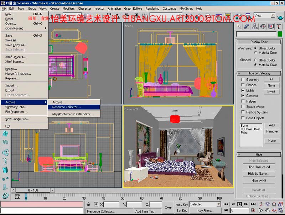Click the Set Keys large key button
Image resolution: width=285 pixels, height=215 pixels.
168,207
